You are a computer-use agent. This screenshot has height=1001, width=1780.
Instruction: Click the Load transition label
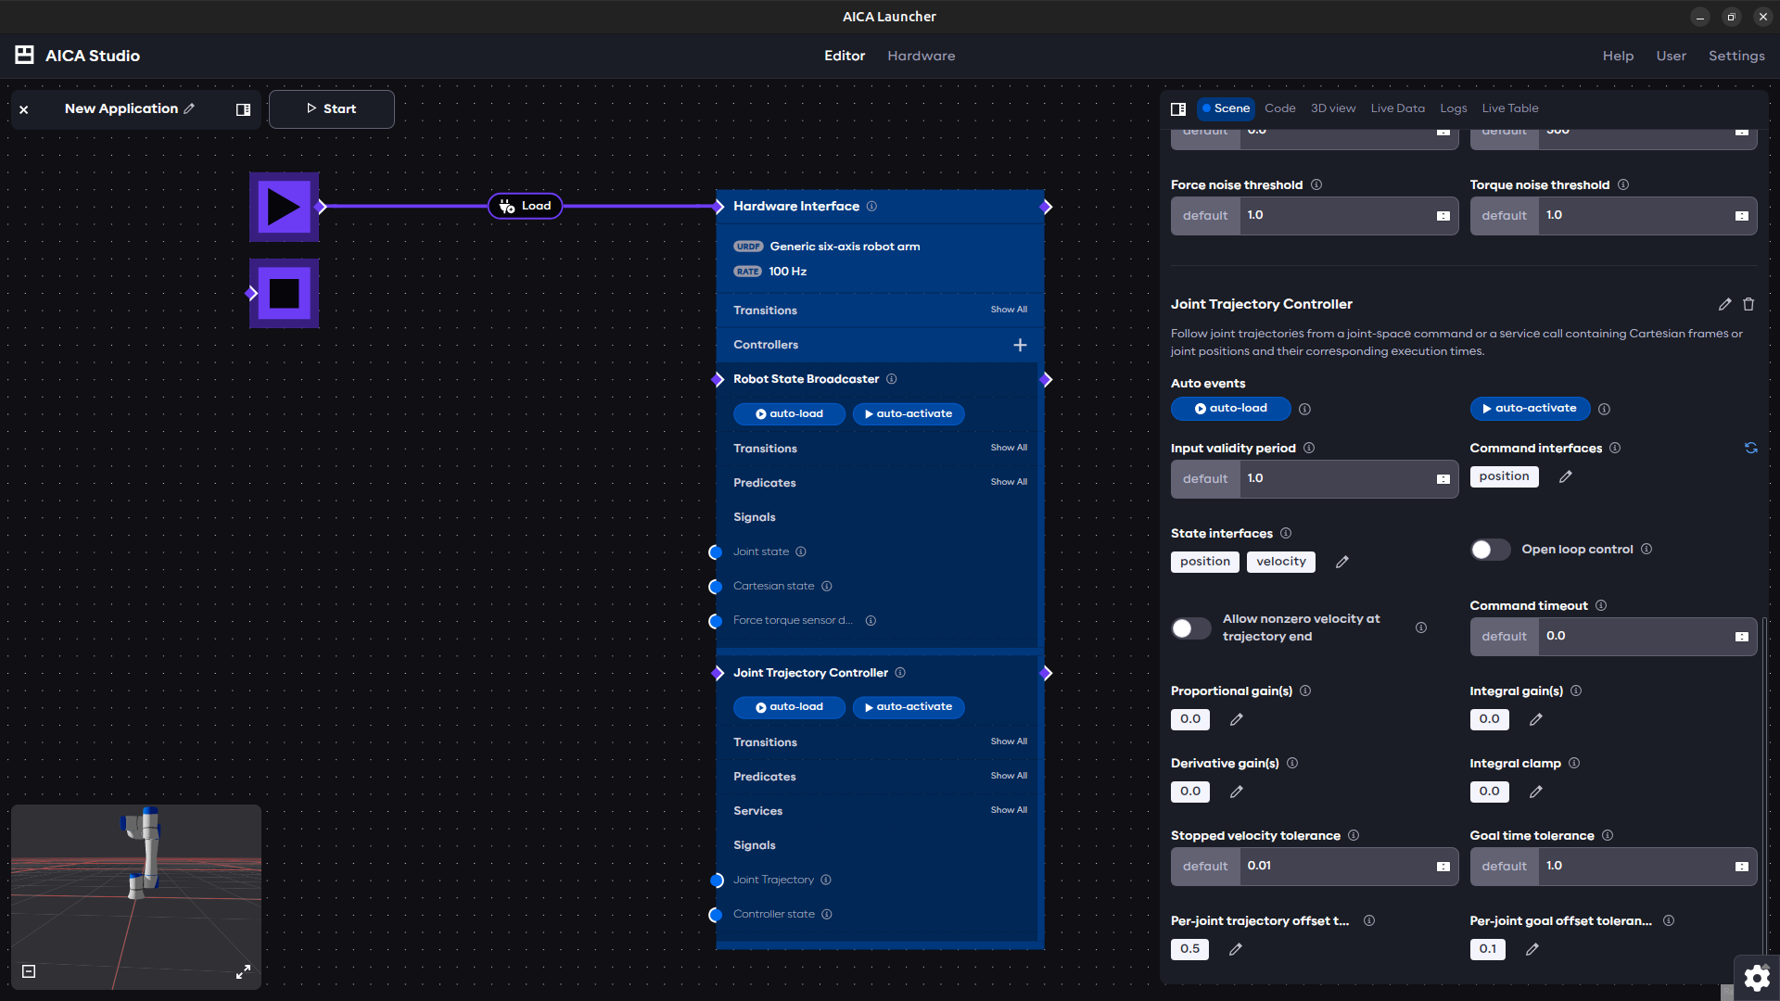526,206
